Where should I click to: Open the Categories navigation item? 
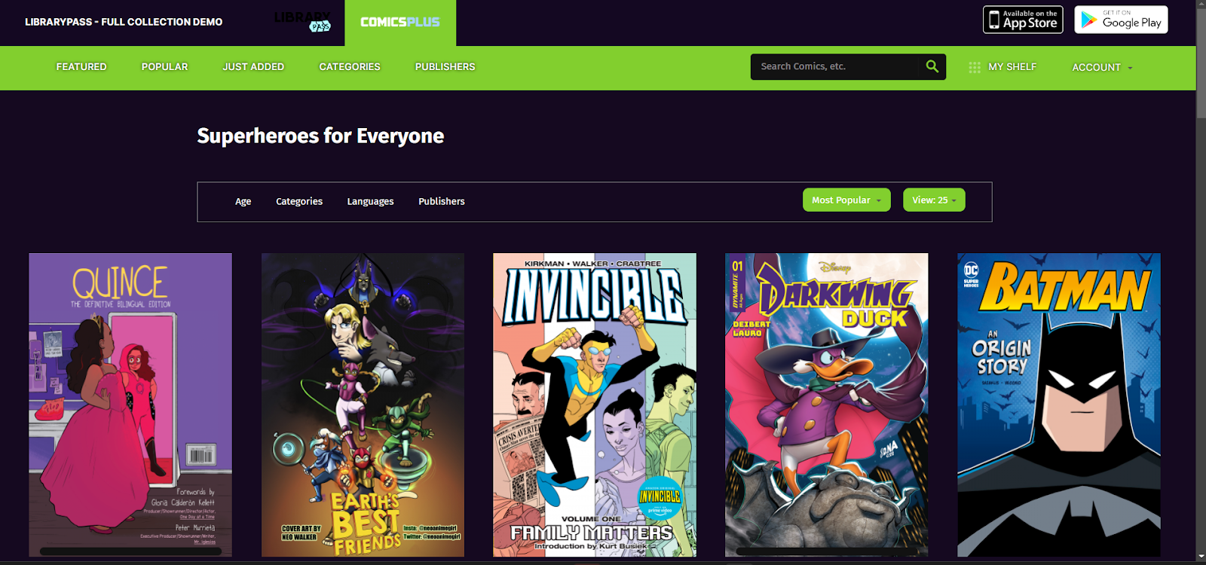350,67
